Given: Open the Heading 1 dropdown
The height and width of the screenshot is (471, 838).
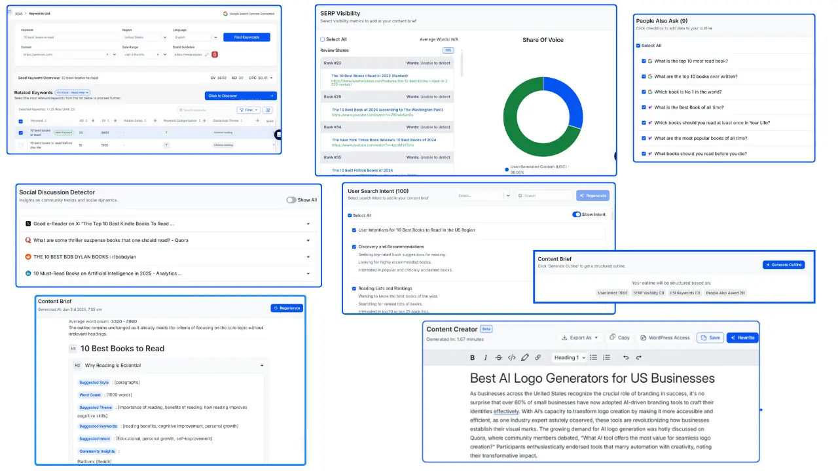Looking at the screenshot, I should pyautogui.click(x=572, y=357).
